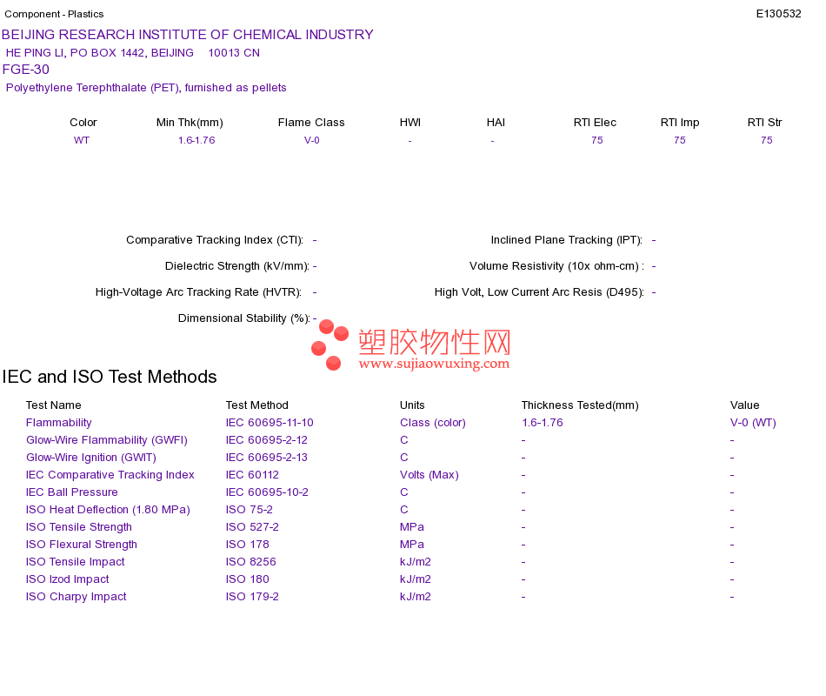Click the Flammability test name
Viewport: 826px width, 696px height.
point(58,423)
